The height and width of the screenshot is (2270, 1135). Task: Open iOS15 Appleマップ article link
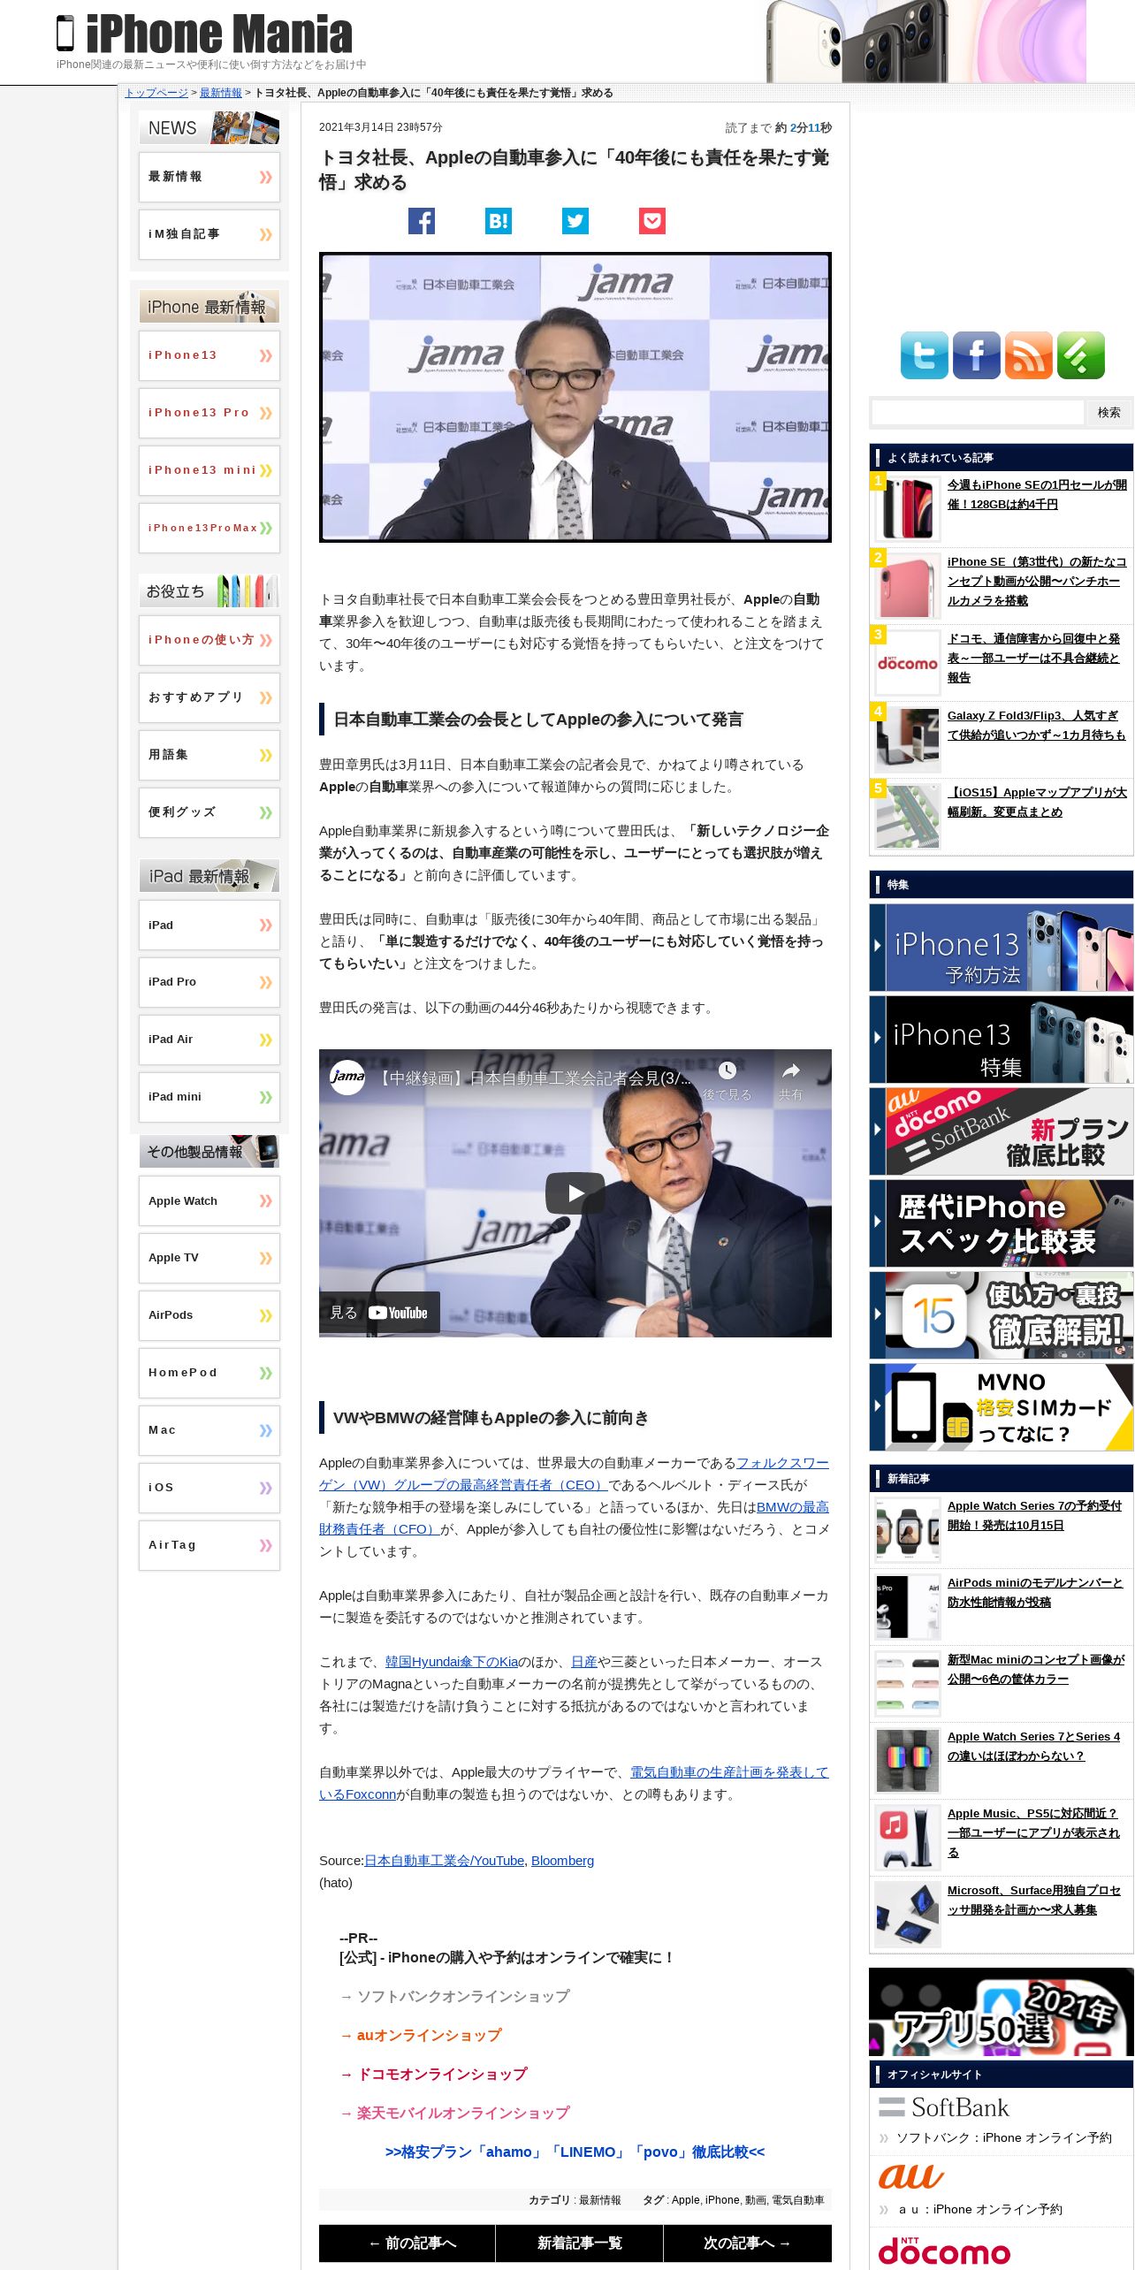tap(1037, 802)
